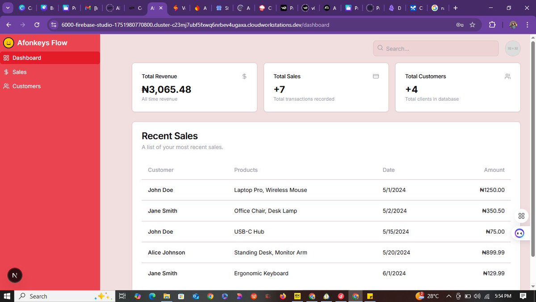The width and height of the screenshot is (536, 302).
Task: Open Chrome's three-dot menu
Action: 527,25
